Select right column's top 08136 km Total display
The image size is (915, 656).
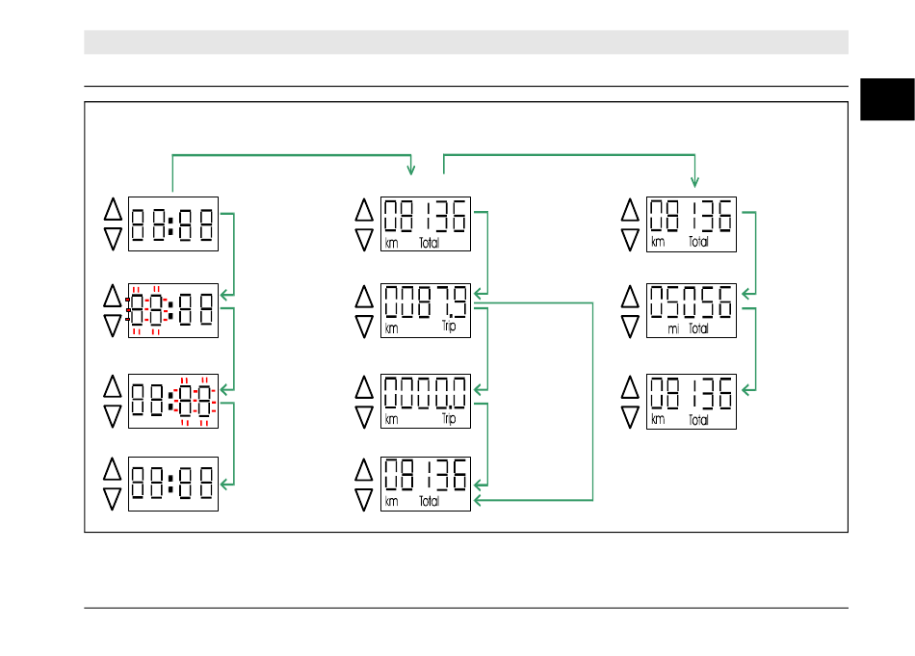tap(692, 224)
